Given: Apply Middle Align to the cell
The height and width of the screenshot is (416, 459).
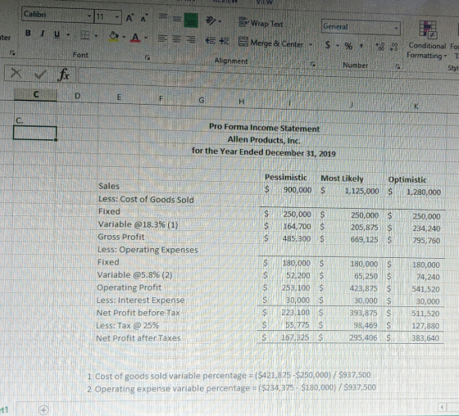Looking at the screenshot, I should 176,20.
